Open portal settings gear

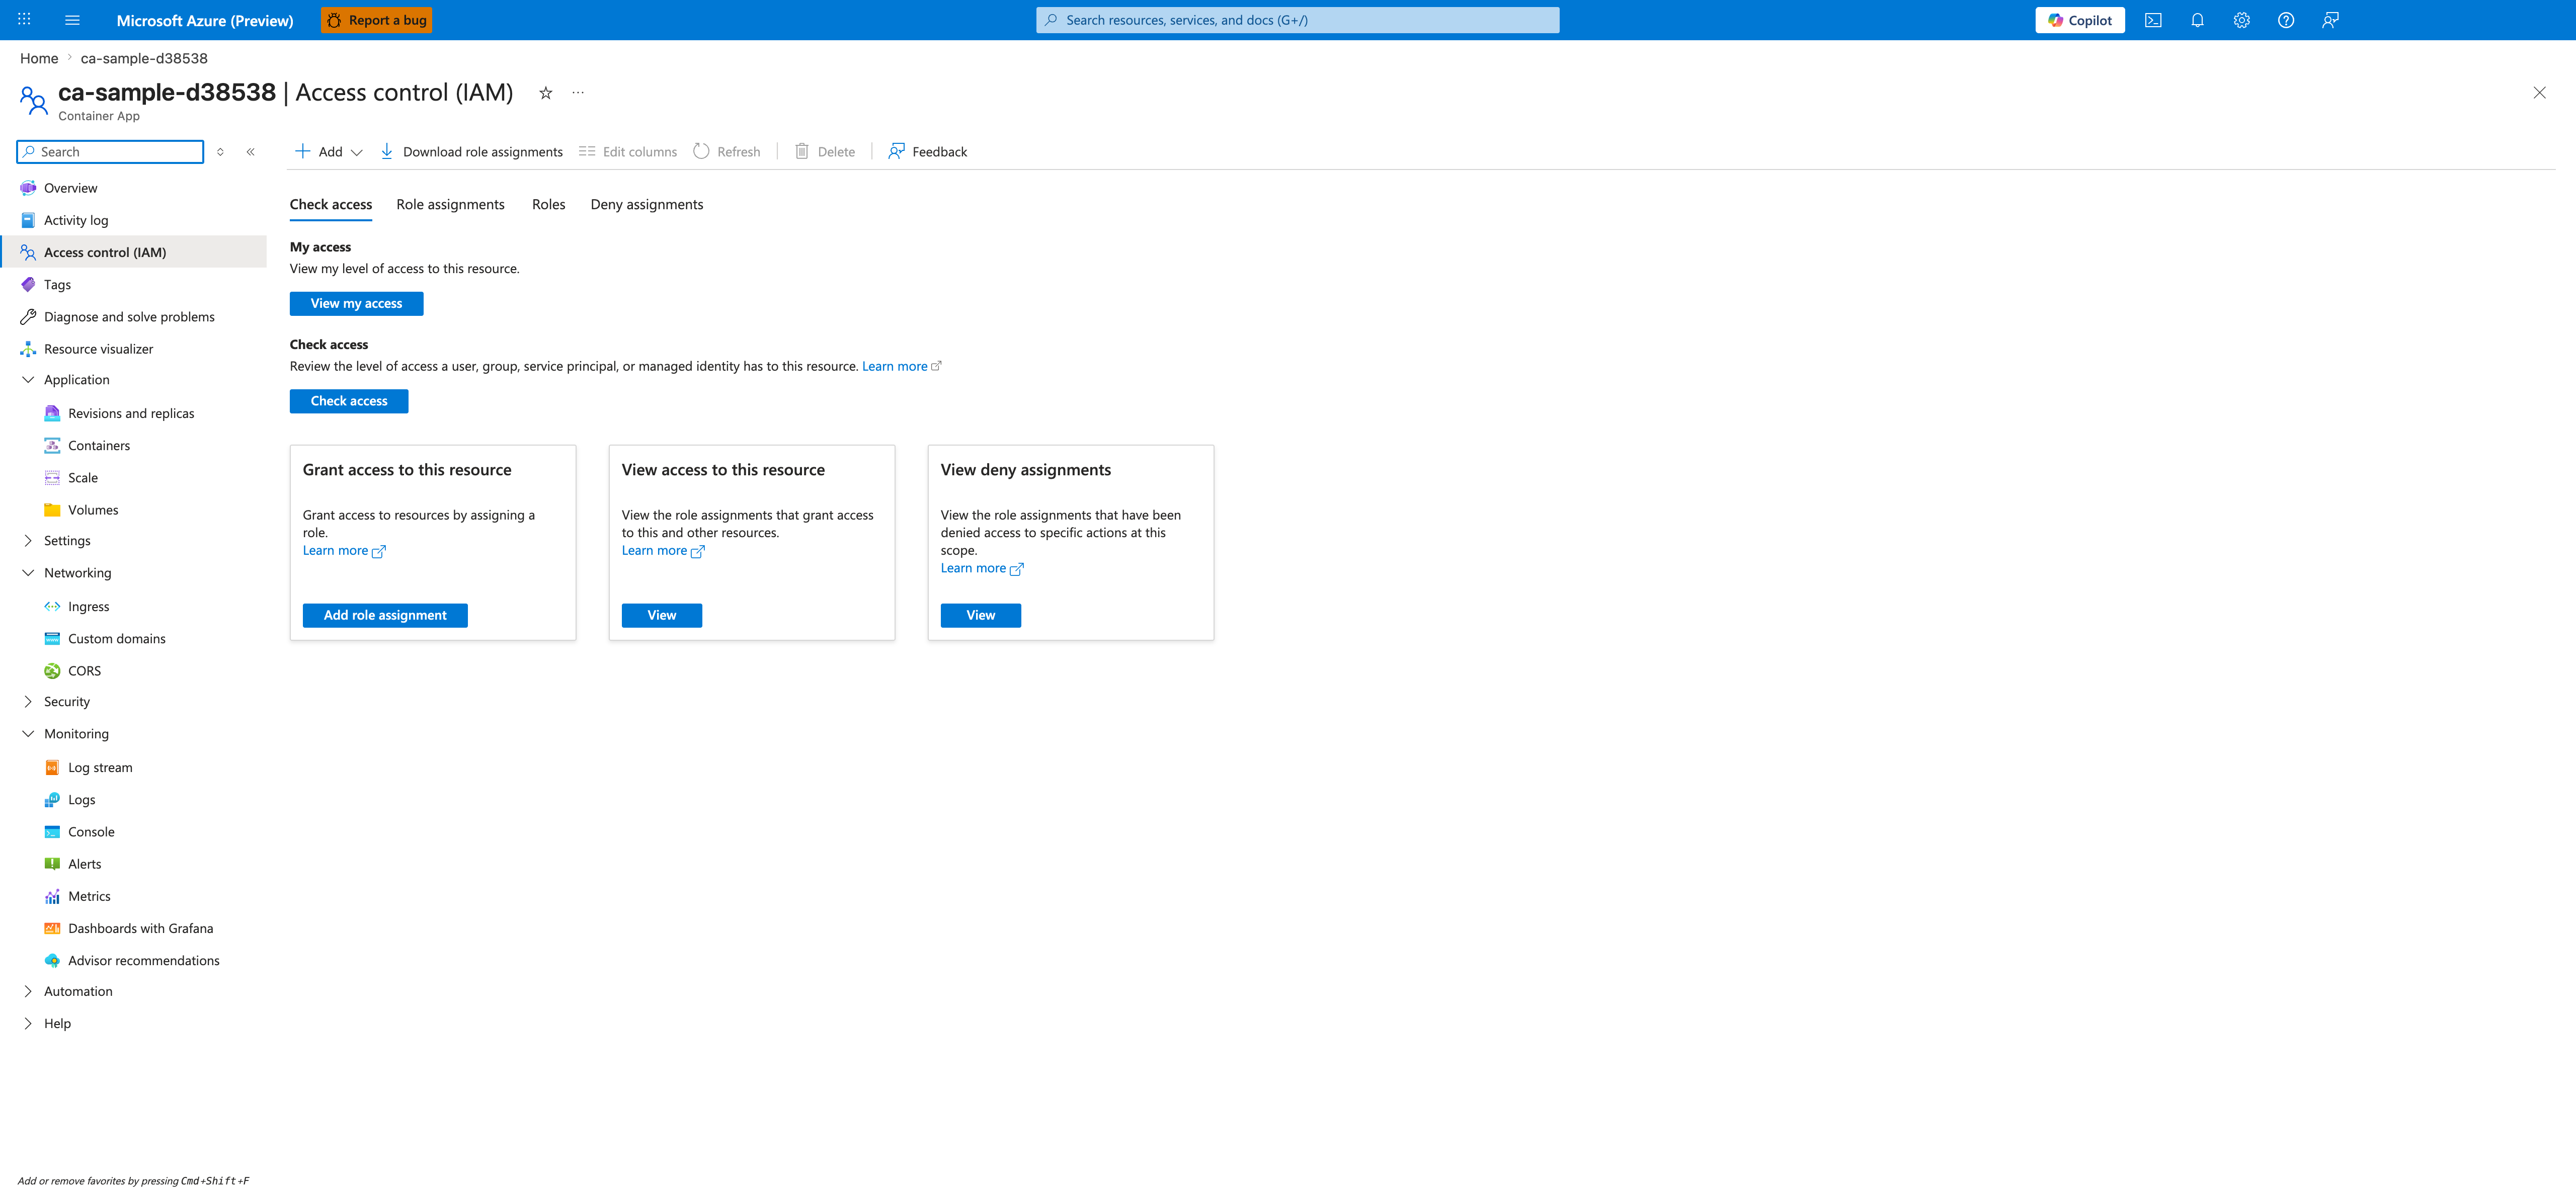point(2241,20)
